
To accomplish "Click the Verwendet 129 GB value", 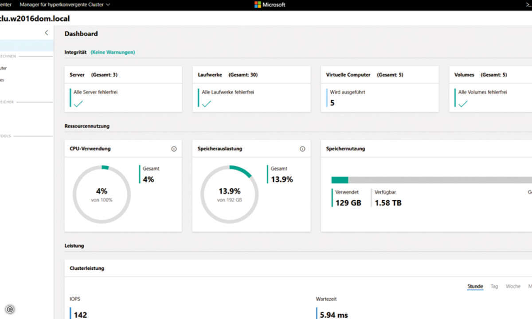I will [x=347, y=198].
